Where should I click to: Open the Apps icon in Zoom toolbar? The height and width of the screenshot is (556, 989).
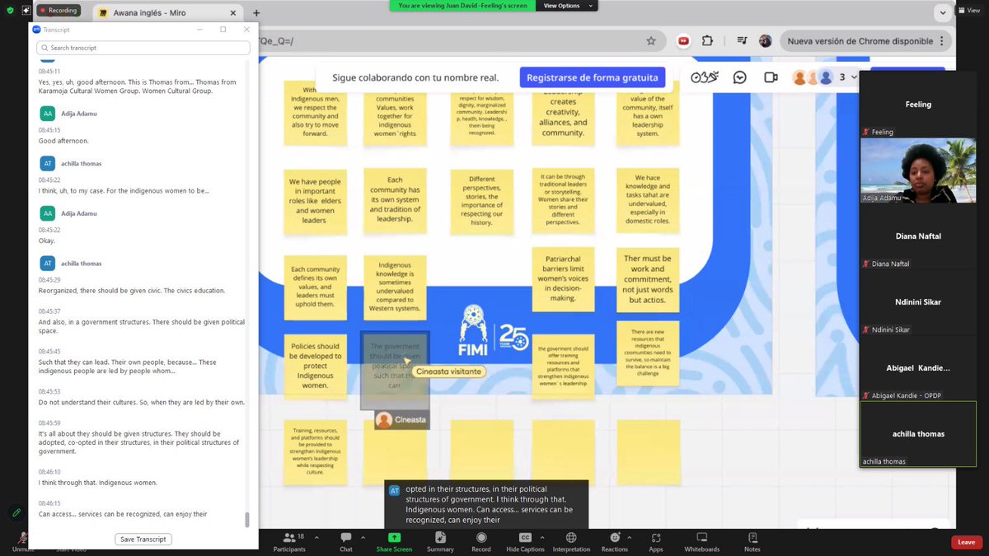(656, 538)
